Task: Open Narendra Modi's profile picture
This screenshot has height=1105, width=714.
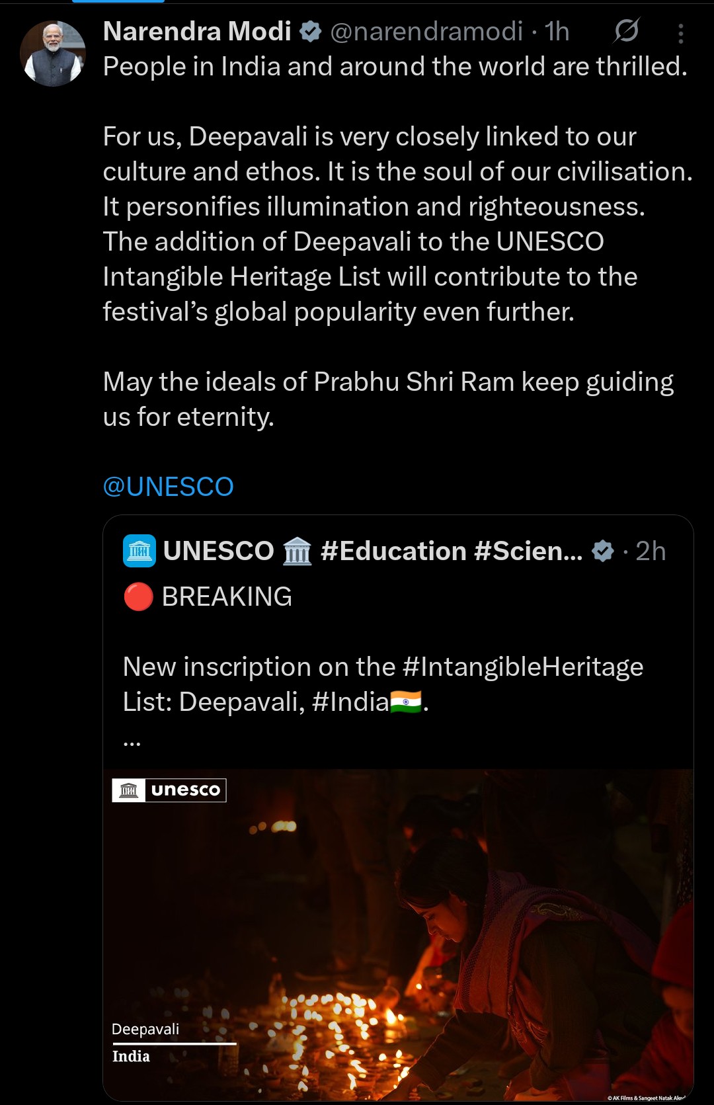Action: click(x=53, y=54)
